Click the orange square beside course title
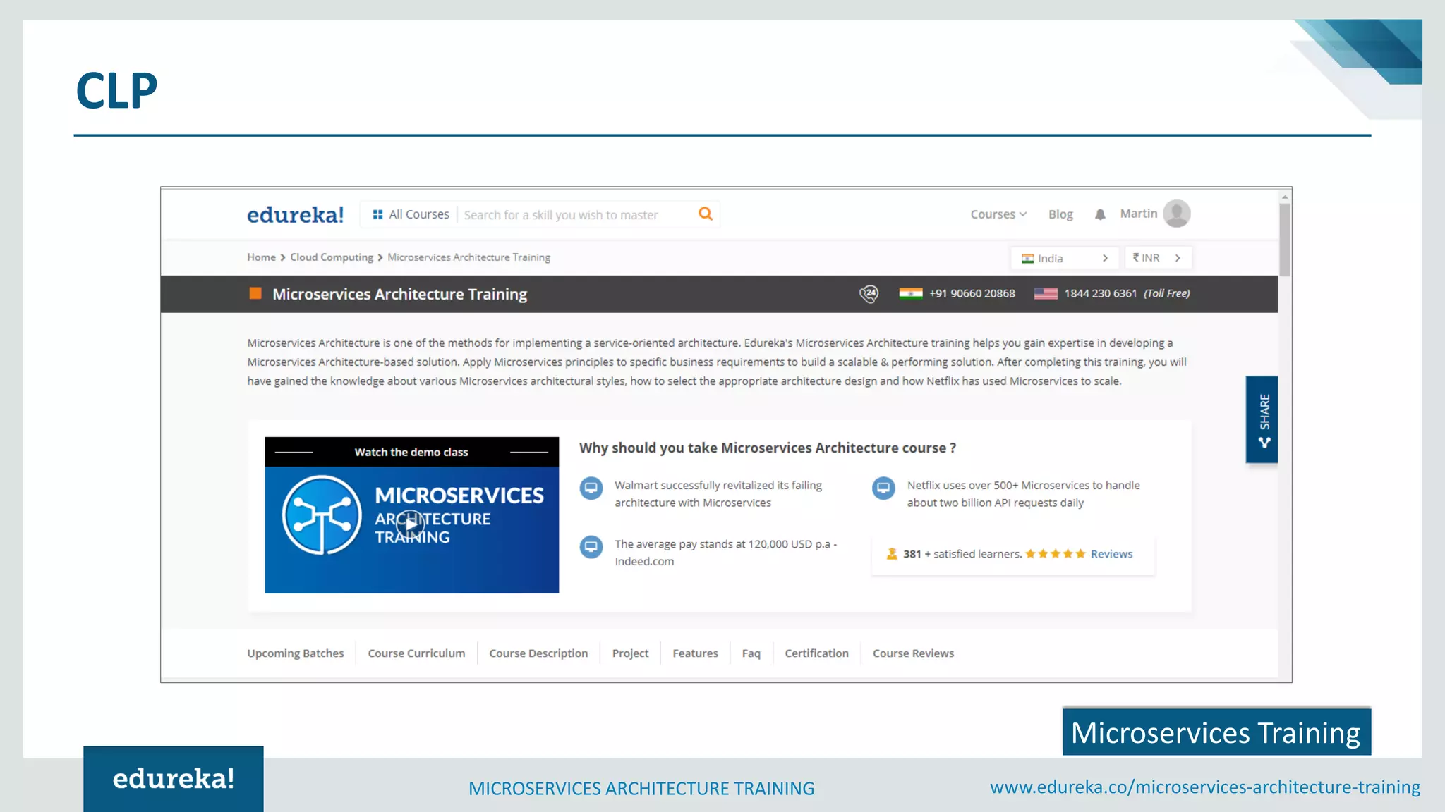1445x812 pixels. [255, 293]
